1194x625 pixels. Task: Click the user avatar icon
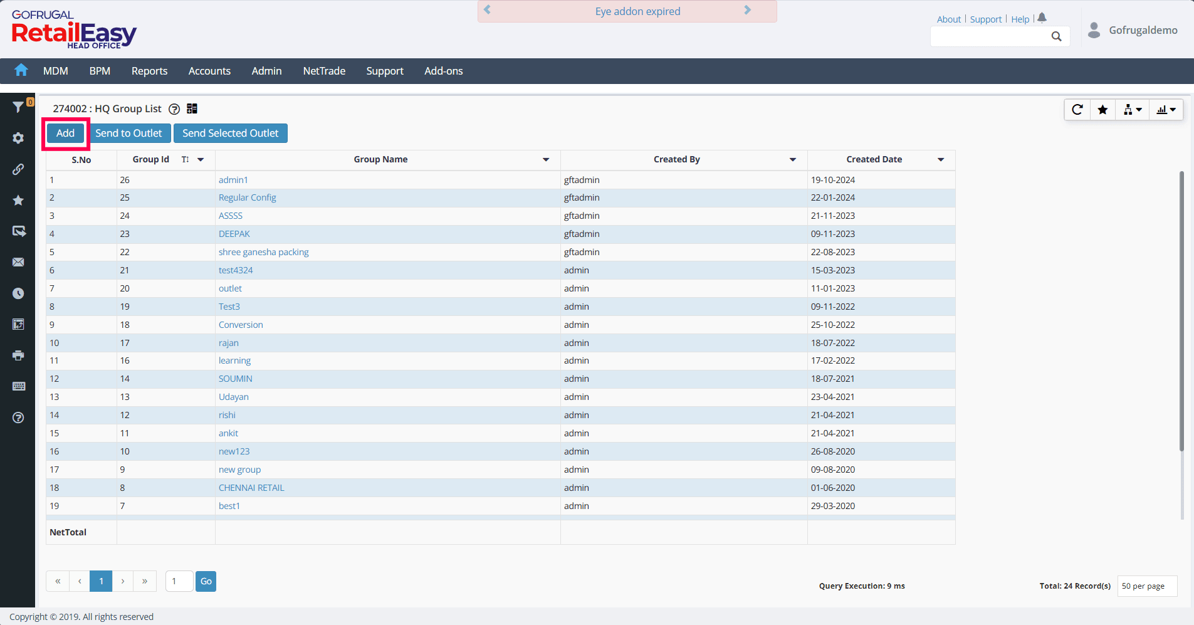1094,30
